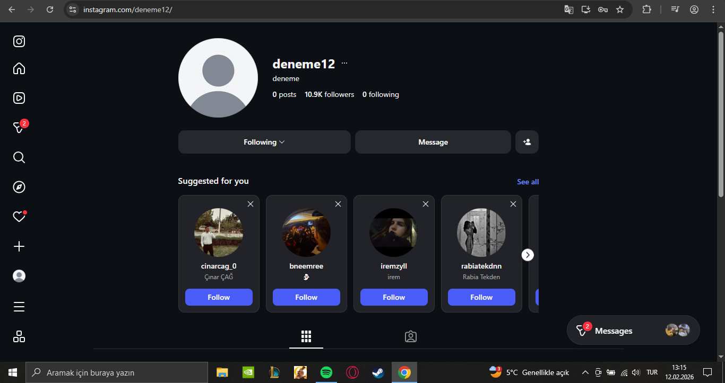
Task: Dismiss the iremzyll suggestion card
Action: [x=425, y=204]
